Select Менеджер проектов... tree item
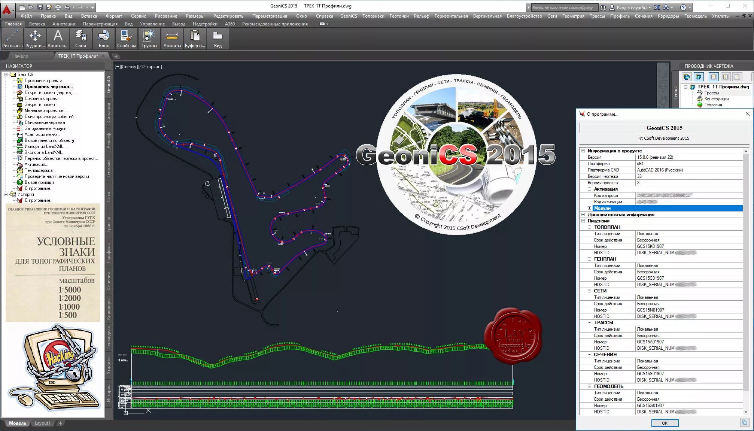Image resolution: width=754 pixels, height=431 pixels. 46,110
